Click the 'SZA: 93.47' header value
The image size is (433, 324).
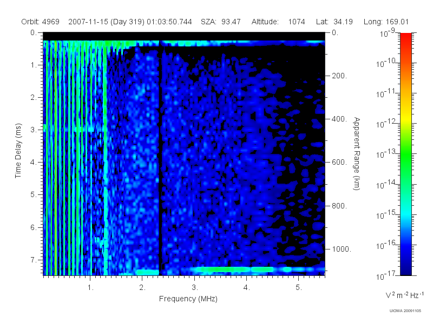[x=221, y=22]
